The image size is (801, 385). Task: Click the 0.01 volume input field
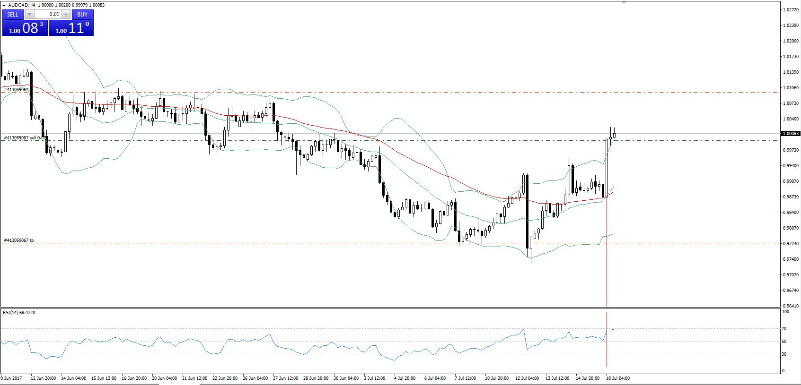pyautogui.click(x=48, y=14)
